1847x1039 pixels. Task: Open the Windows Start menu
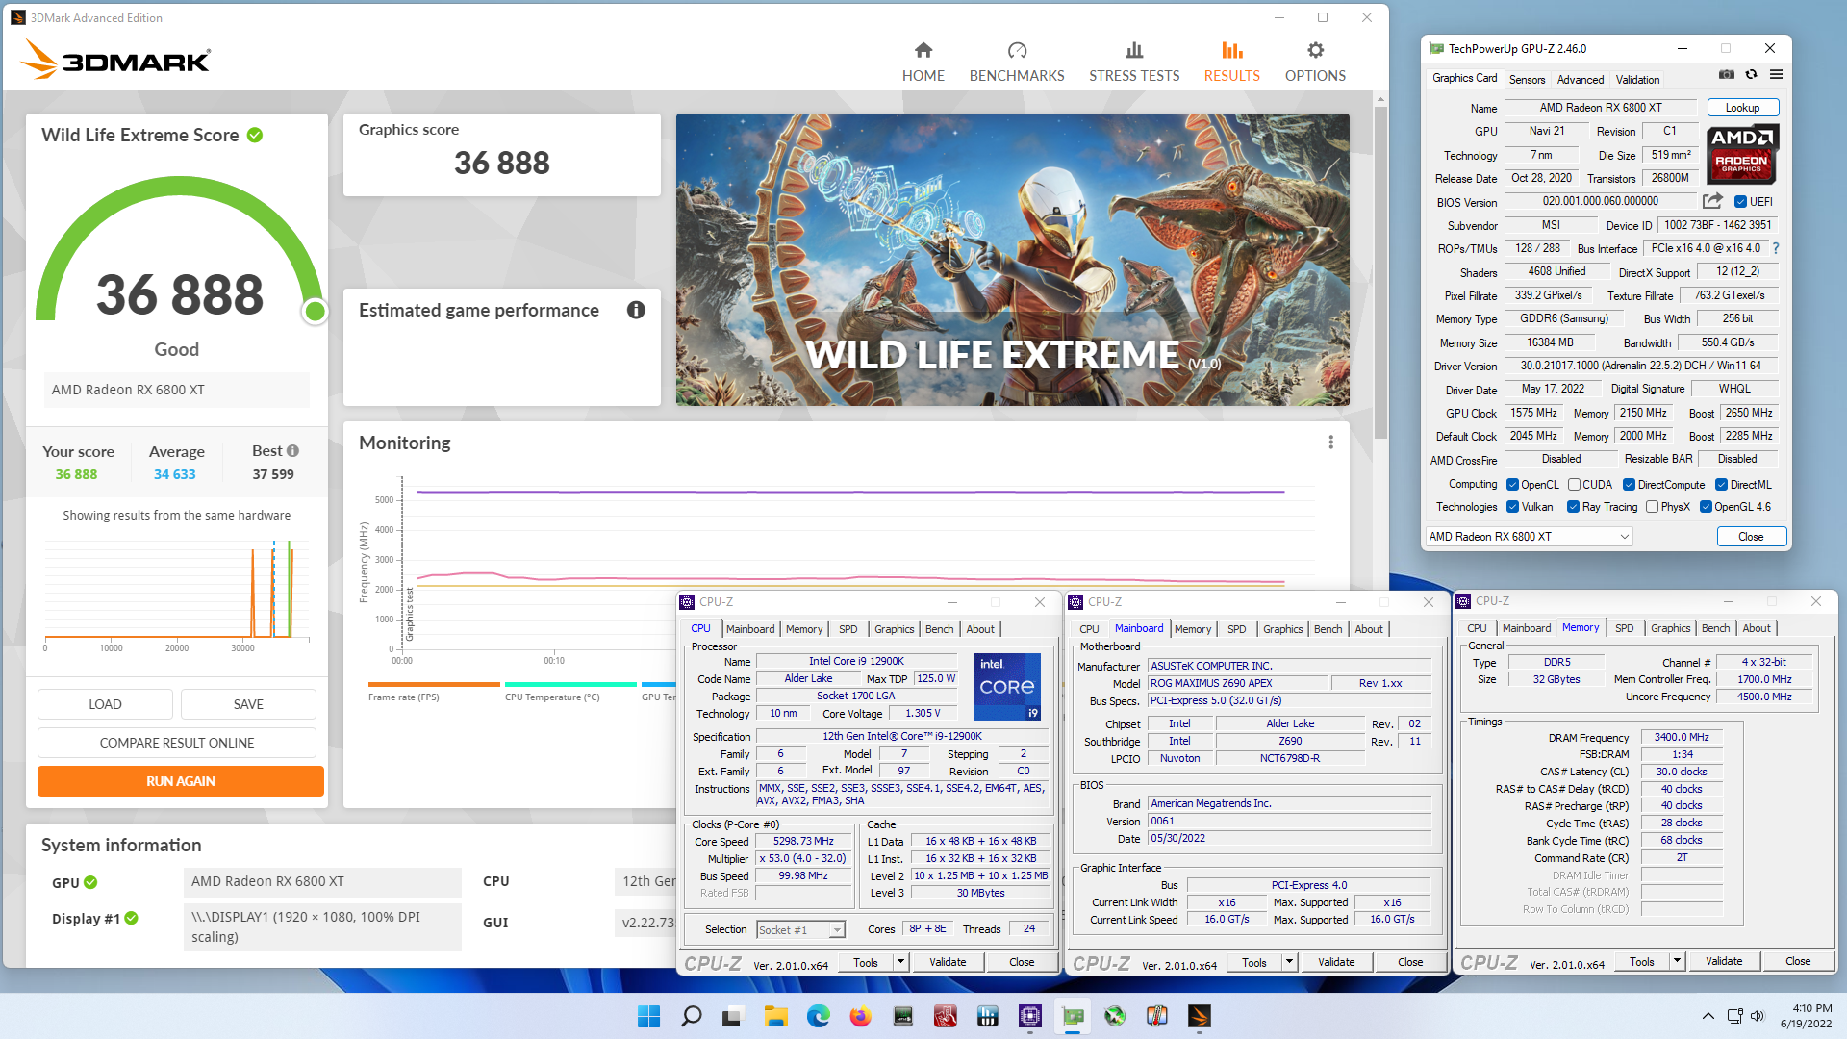point(649,1016)
